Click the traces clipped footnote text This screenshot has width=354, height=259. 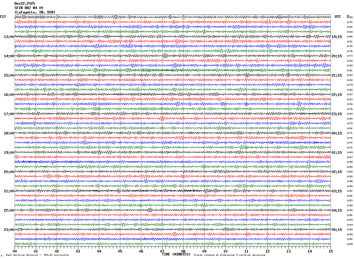pyautogui.click(x=229, y=255)
